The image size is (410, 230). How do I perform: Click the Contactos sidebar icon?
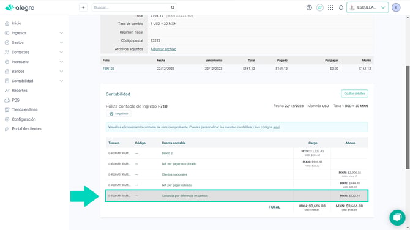pos(7,52)
